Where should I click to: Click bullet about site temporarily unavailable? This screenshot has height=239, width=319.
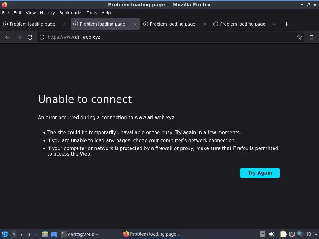(x=144, y=133)
